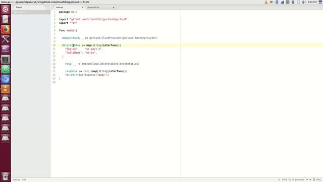Click the "fmt" import string
323x182 pixels.
coord(73,23)
